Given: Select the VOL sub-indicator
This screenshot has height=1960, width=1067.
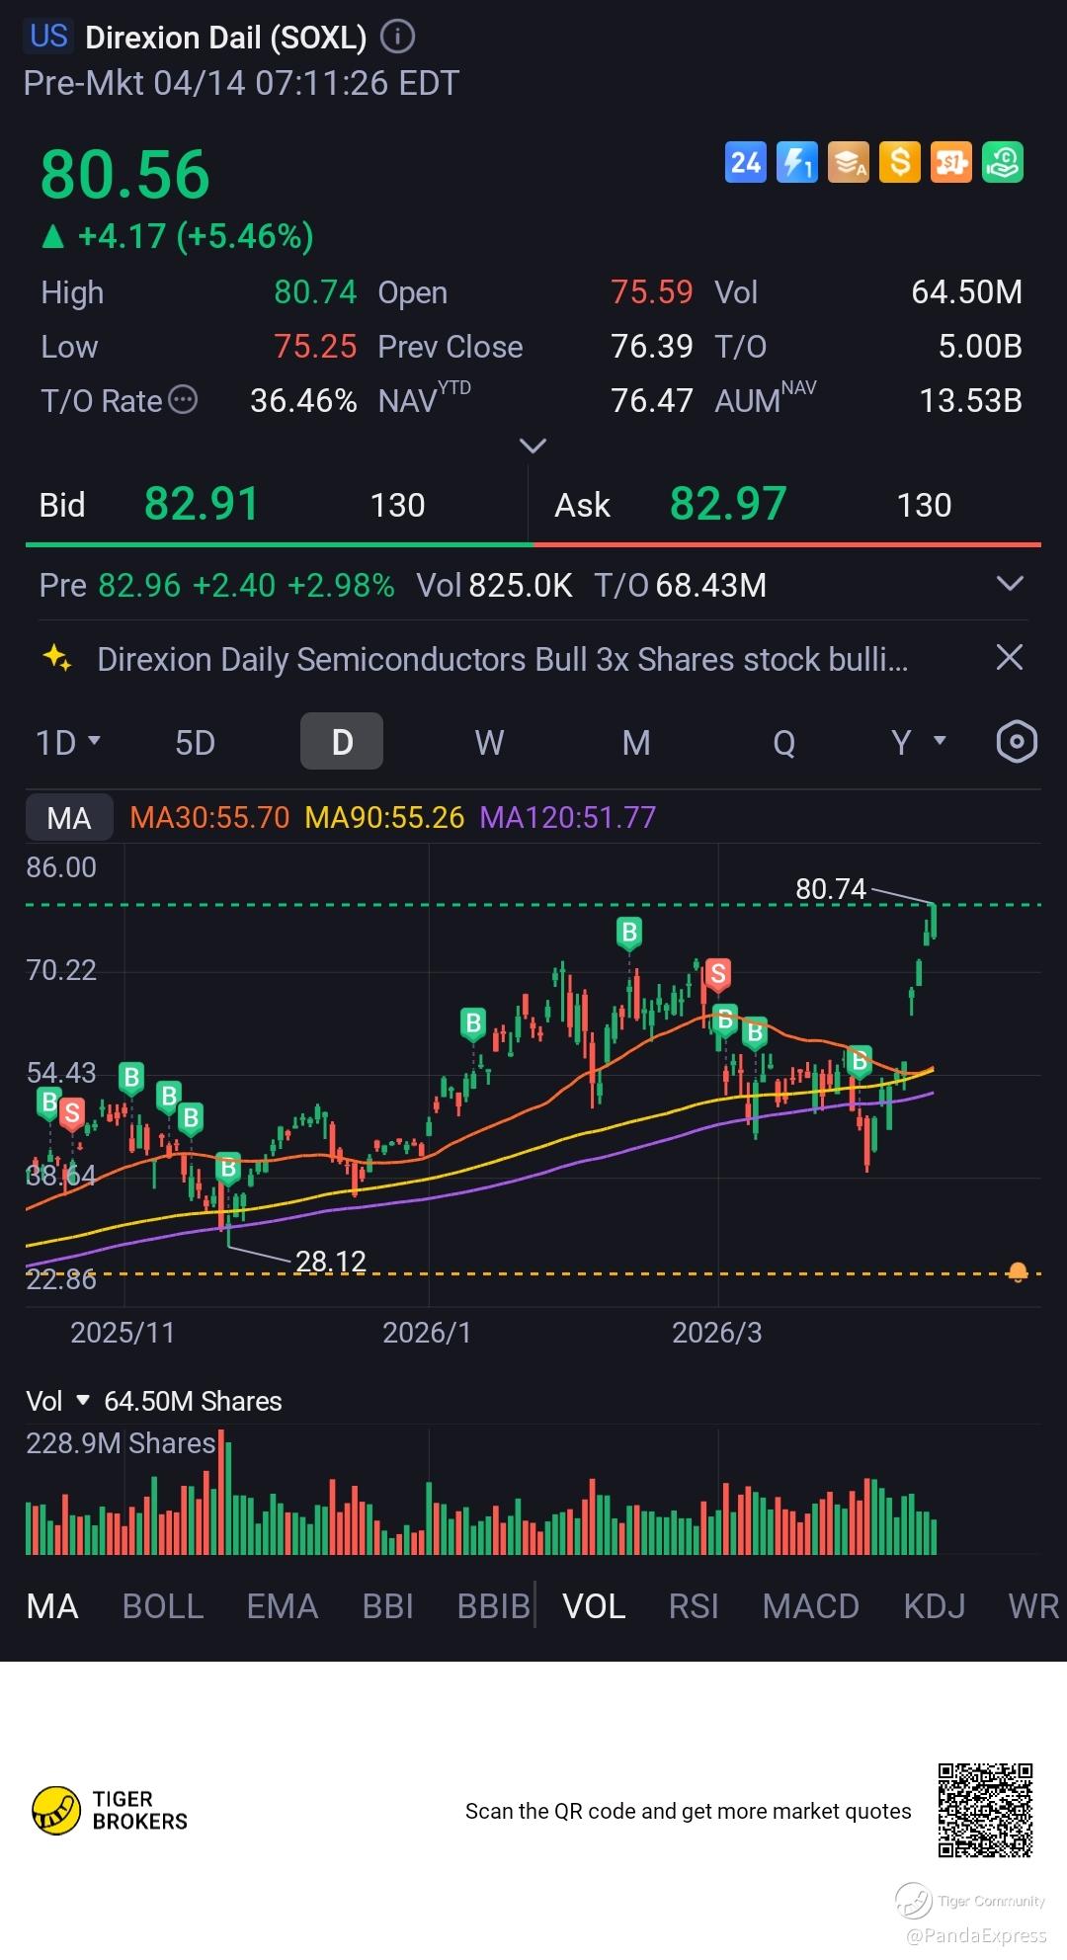Looking at the screenshot, I should (594, 1606).
